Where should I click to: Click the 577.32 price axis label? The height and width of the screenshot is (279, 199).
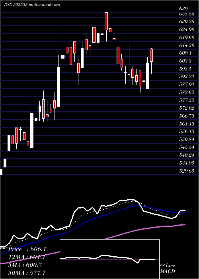(x=187, y=100)
